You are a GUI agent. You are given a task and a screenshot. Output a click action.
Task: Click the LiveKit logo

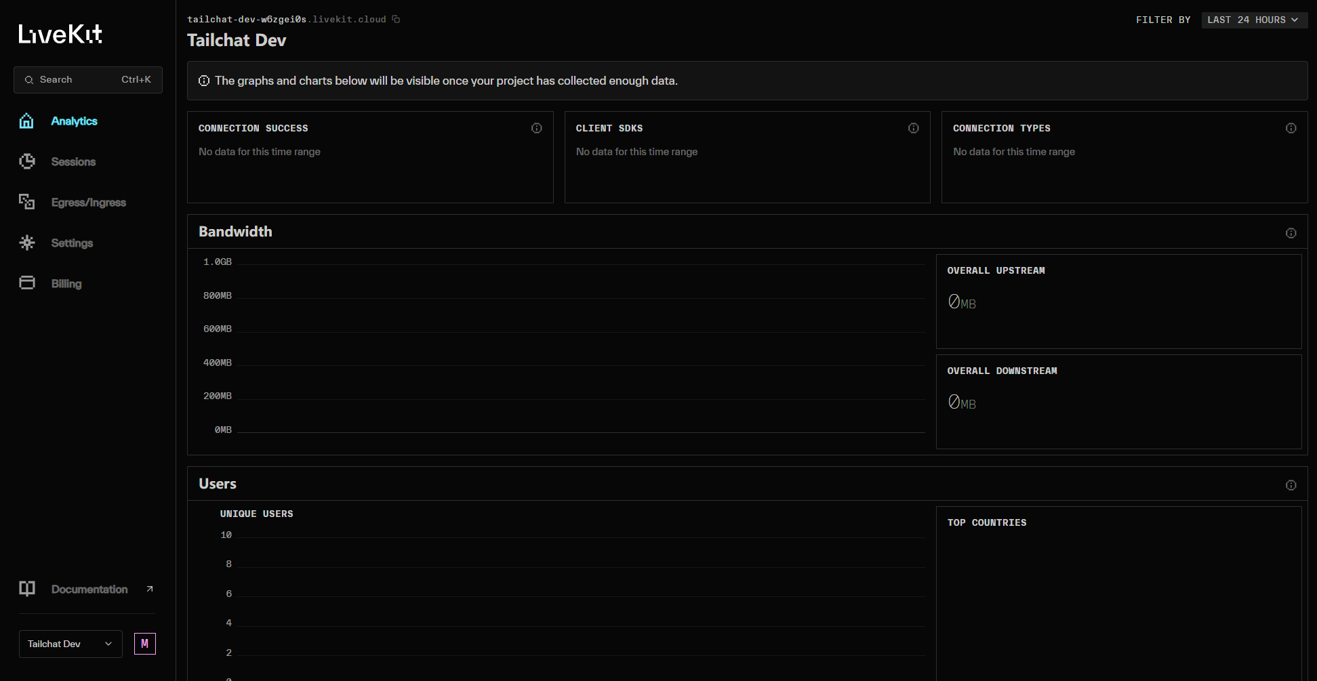[60, 34]
